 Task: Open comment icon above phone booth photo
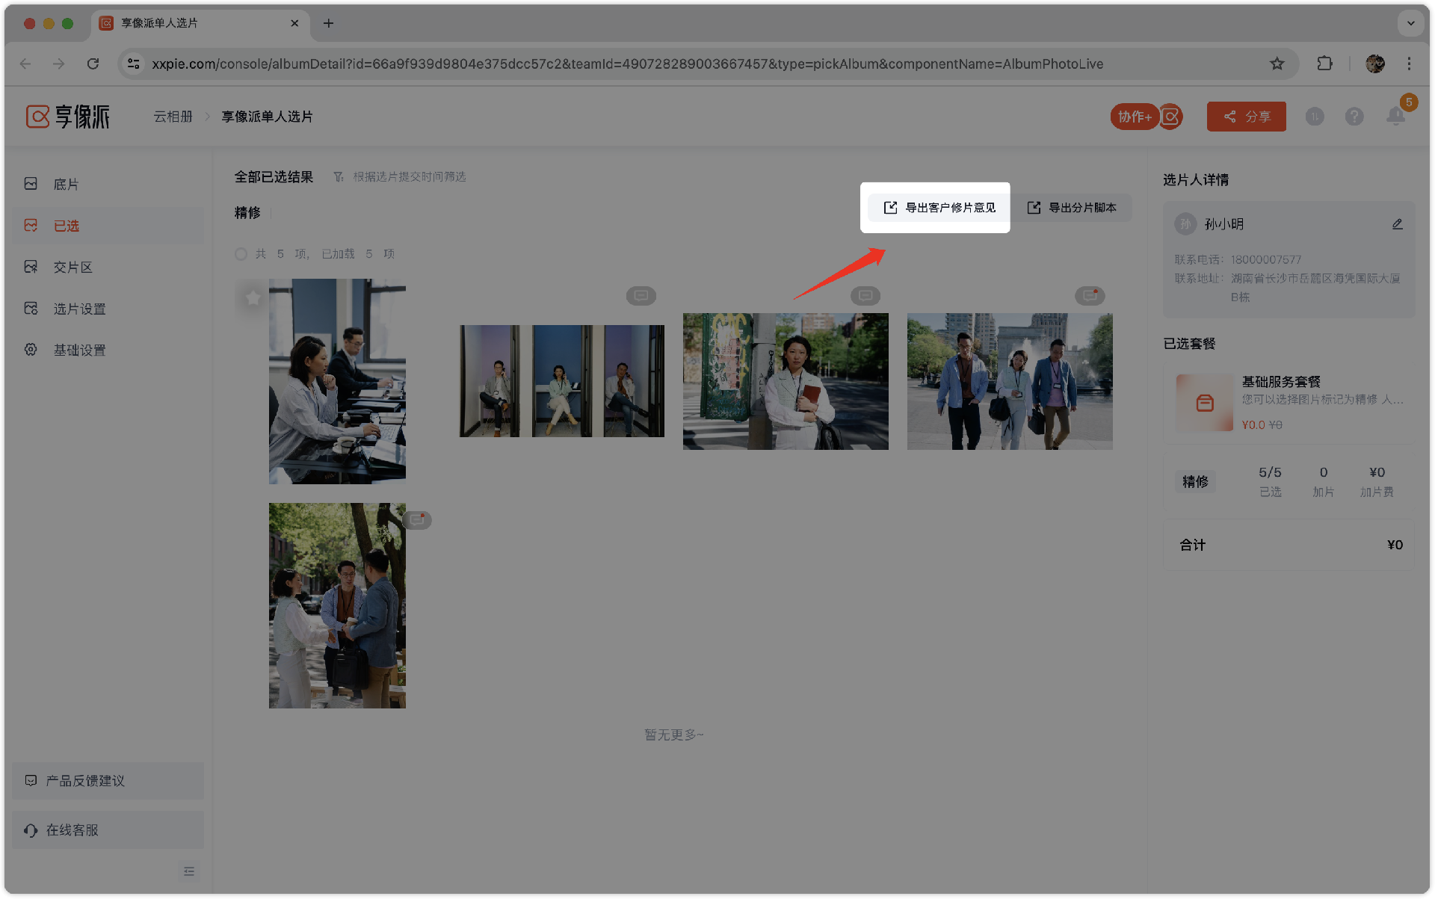point(641,296)
